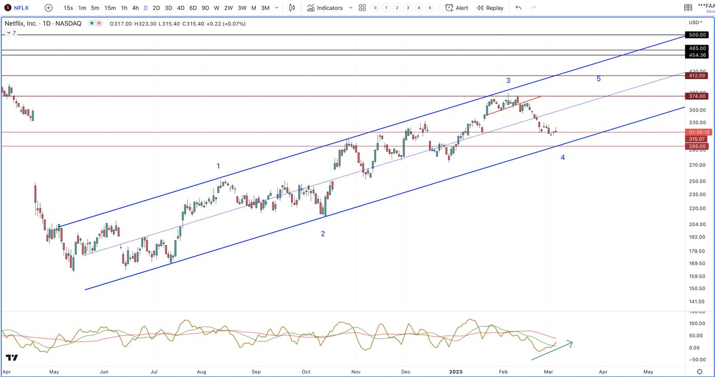Click the TradingView logo on chart
715x377 pixels.
coord(12,357)
